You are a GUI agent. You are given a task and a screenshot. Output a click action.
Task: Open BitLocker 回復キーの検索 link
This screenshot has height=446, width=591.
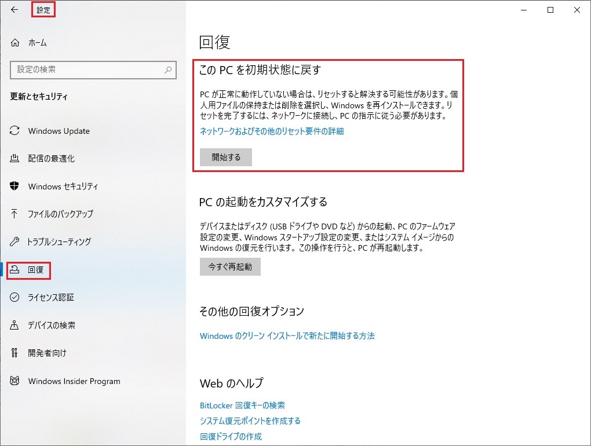[x=242, y=405]
